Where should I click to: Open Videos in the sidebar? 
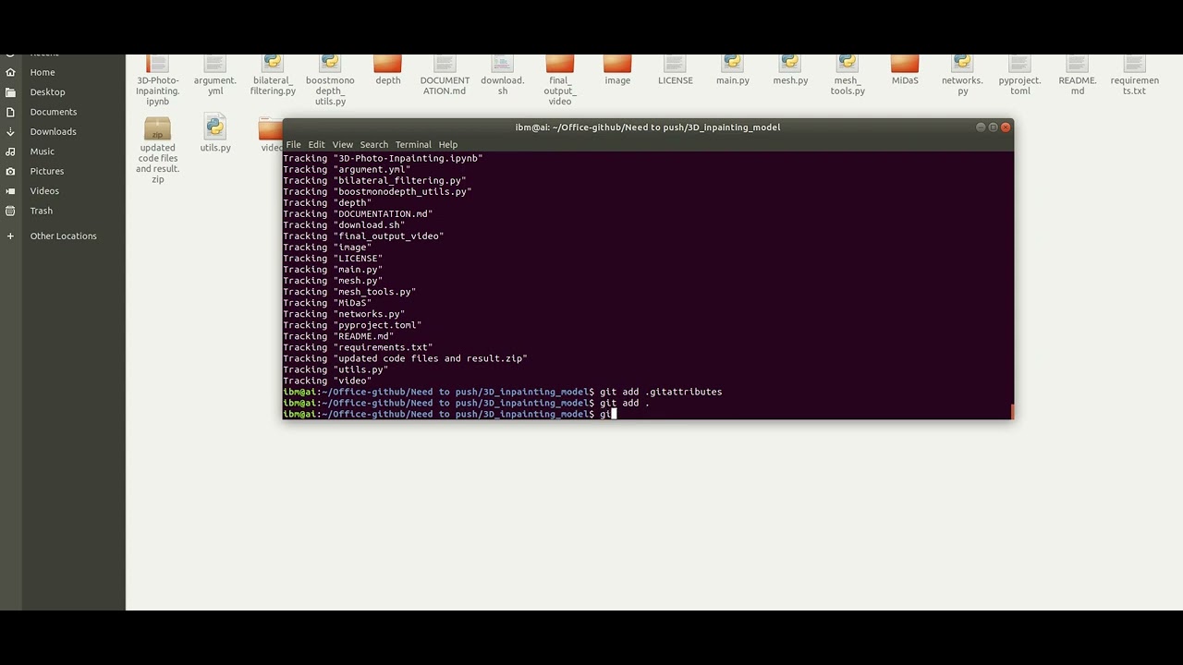(x=44, y=191)
